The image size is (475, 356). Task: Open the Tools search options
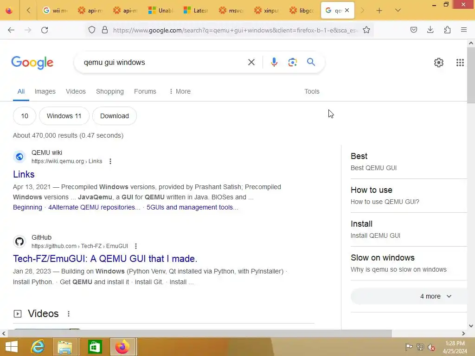click(x=312, y=91)
